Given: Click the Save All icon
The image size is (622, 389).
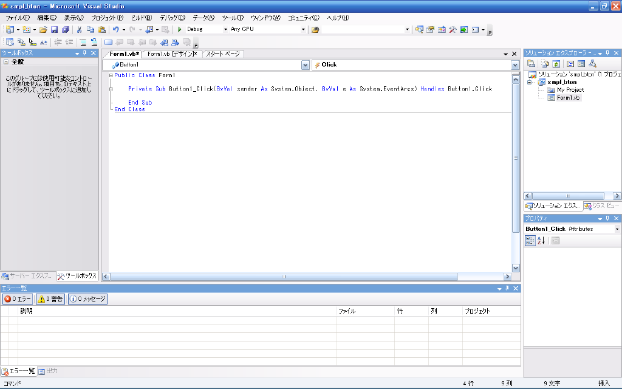Looking at the screenshot, I should tap(66, 30).
